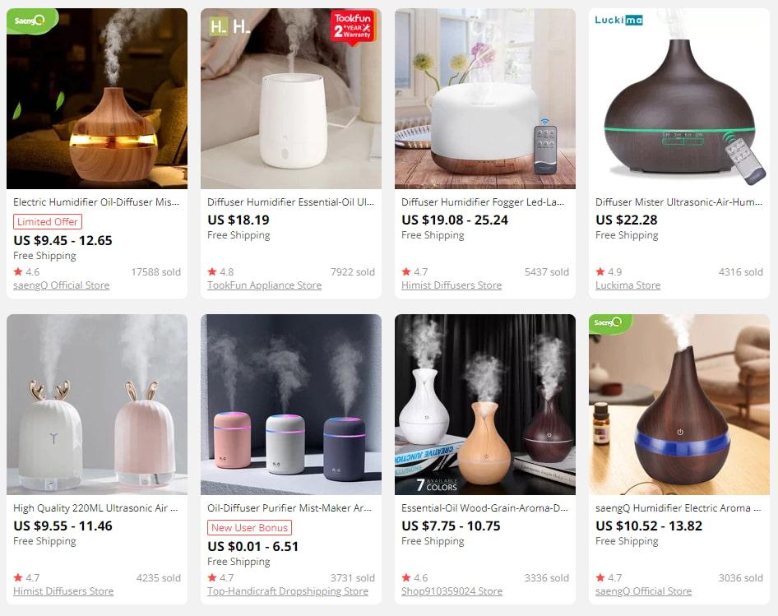The image size is (778, 616).
Task: Open Top-Handicraft Dropshipping Store link
Action: point(288,591)
